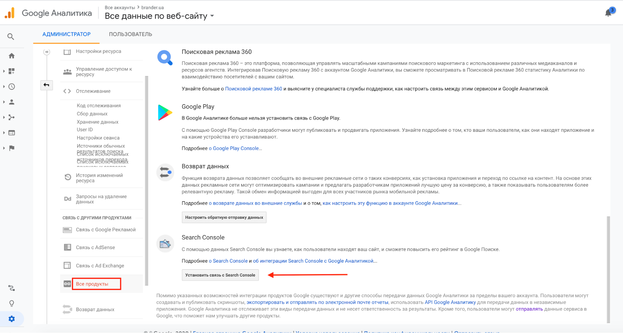The height and width of the screenshot is (333, 623).
Task: Click the search magnifier icon in sidebar
Action: pyautogui.click(x=11, y=37)
